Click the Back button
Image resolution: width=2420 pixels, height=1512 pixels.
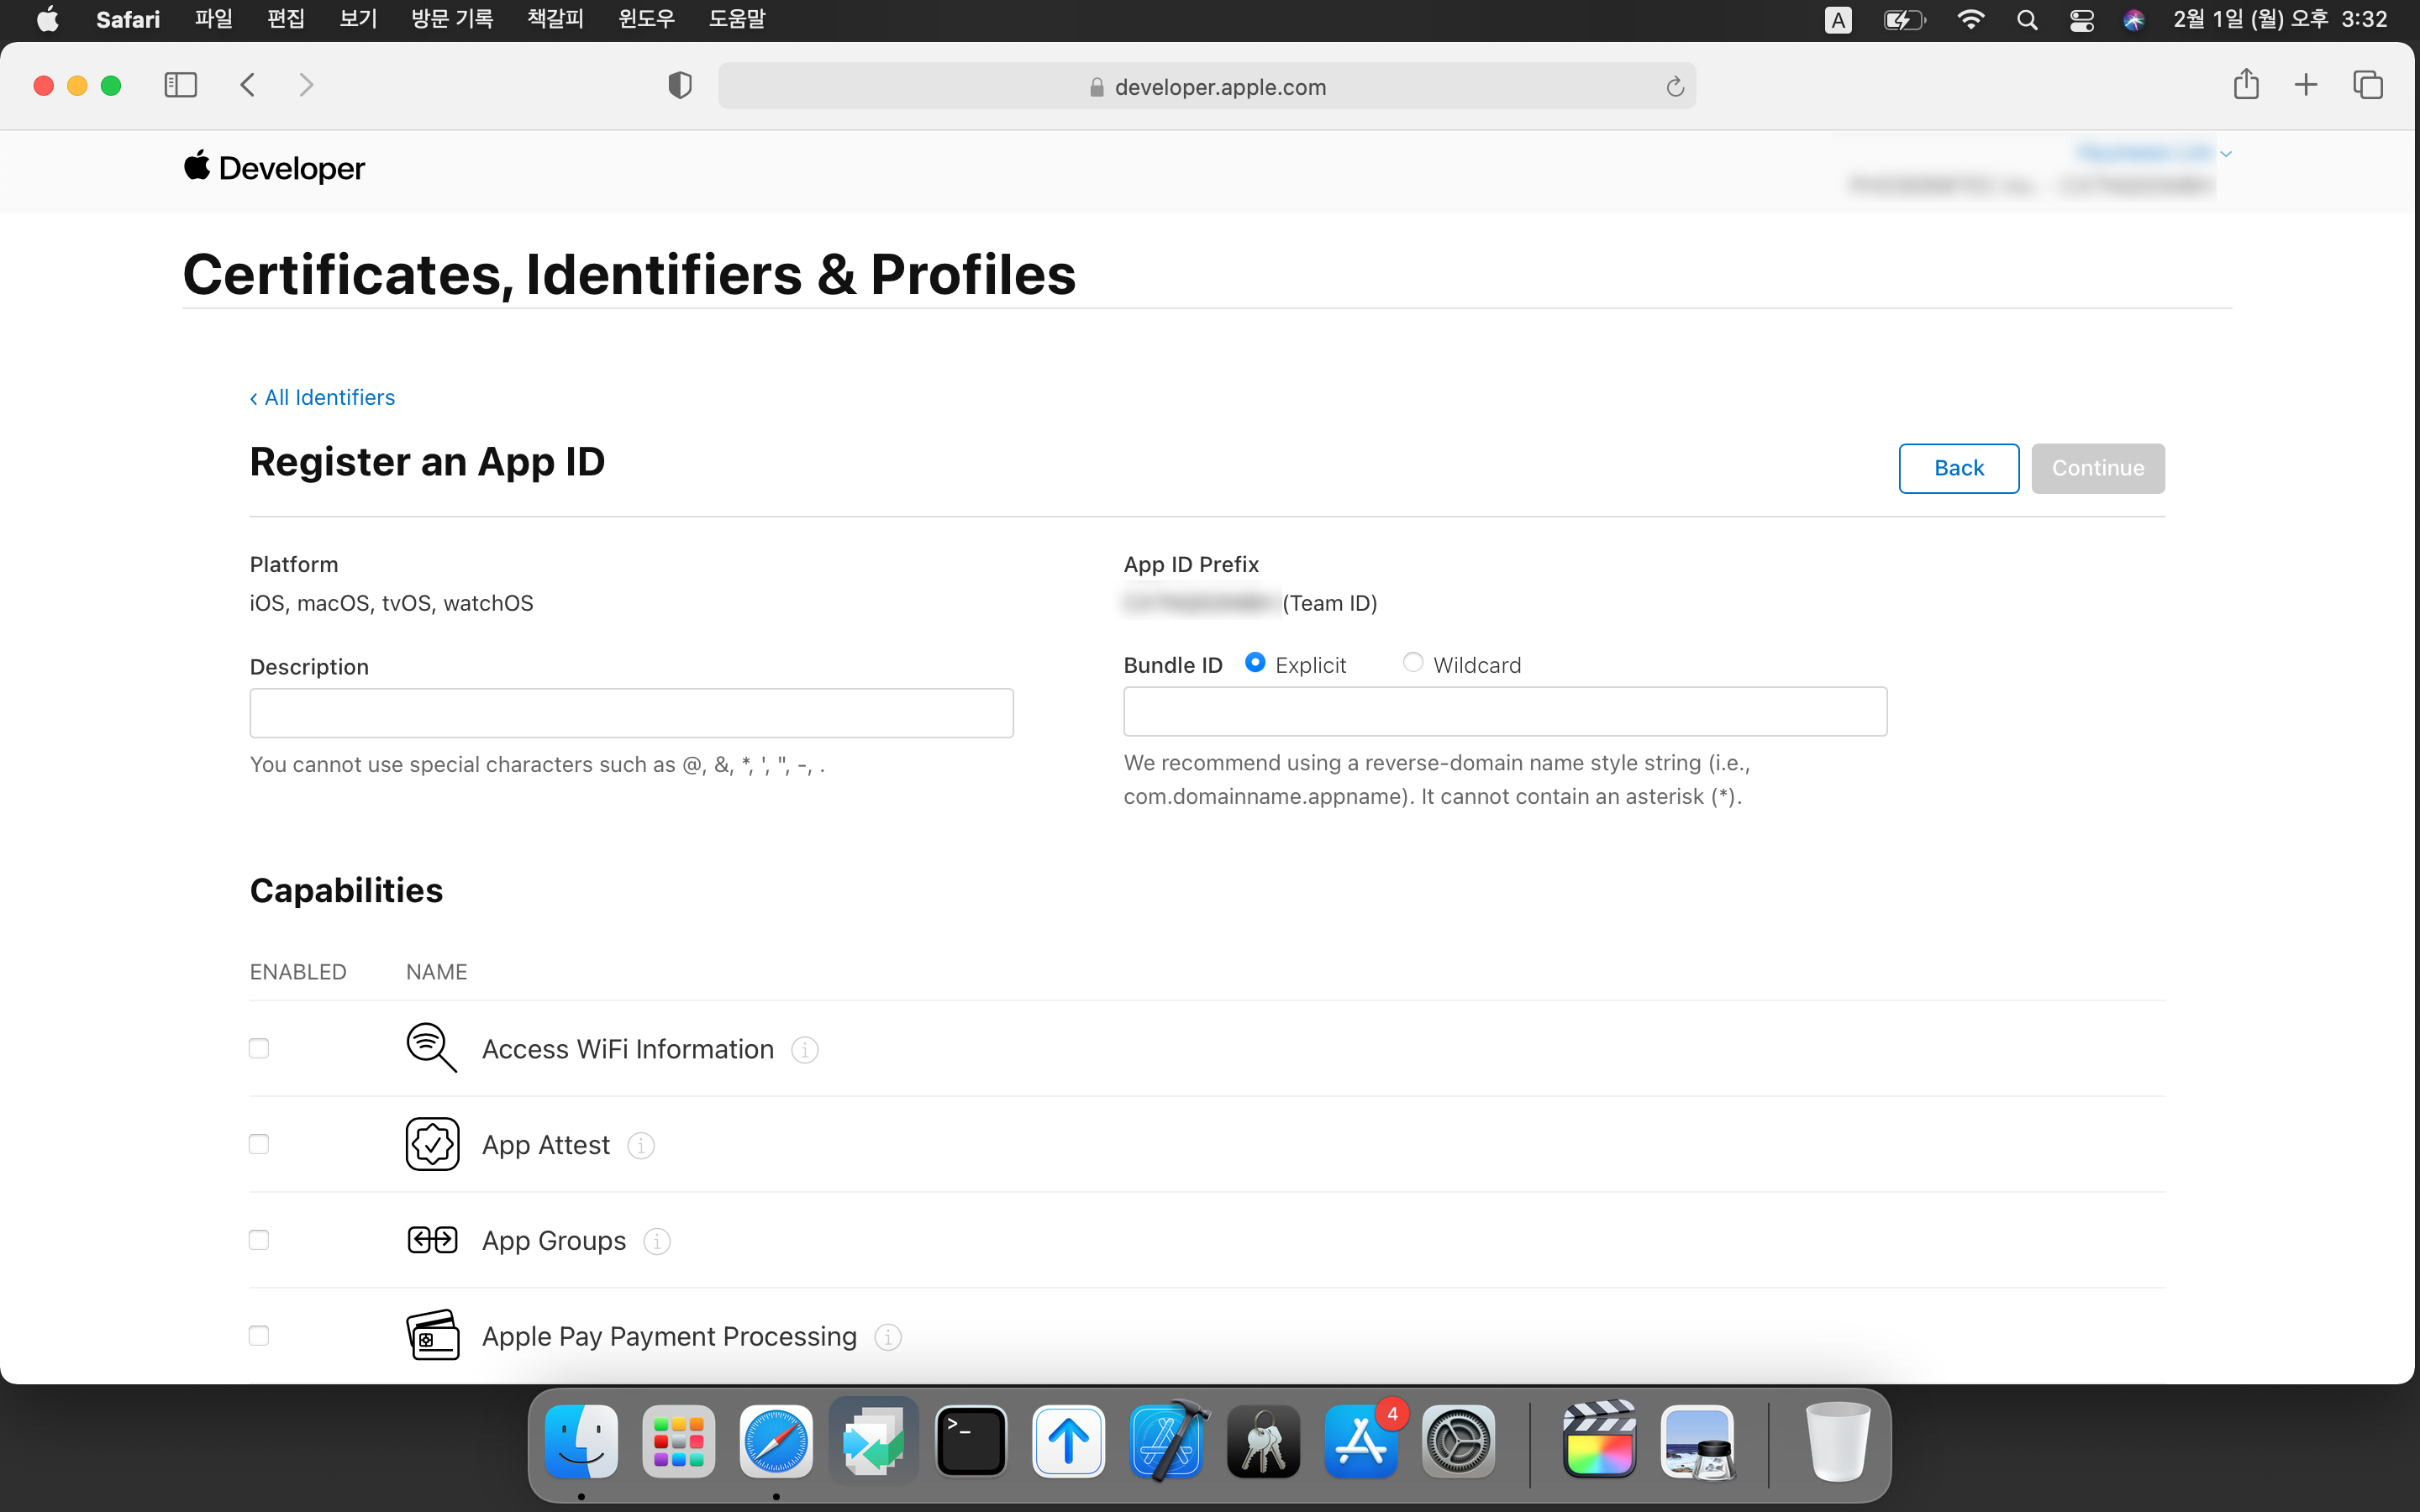click(1958, 468)
